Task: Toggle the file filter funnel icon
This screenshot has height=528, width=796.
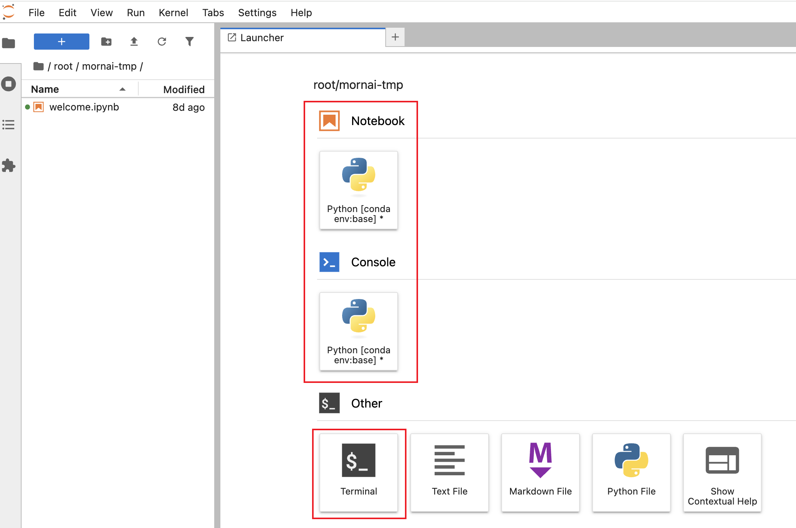Action: coord(190,42)
